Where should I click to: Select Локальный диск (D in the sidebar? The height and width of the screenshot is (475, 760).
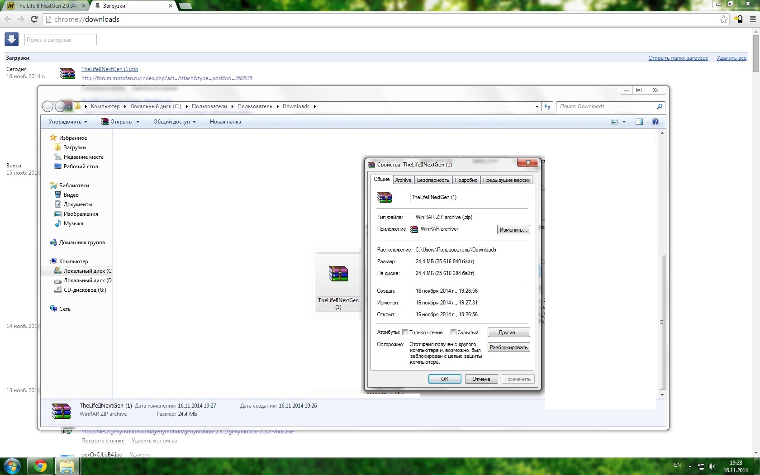pyautogui.click(x=87, y=280)
